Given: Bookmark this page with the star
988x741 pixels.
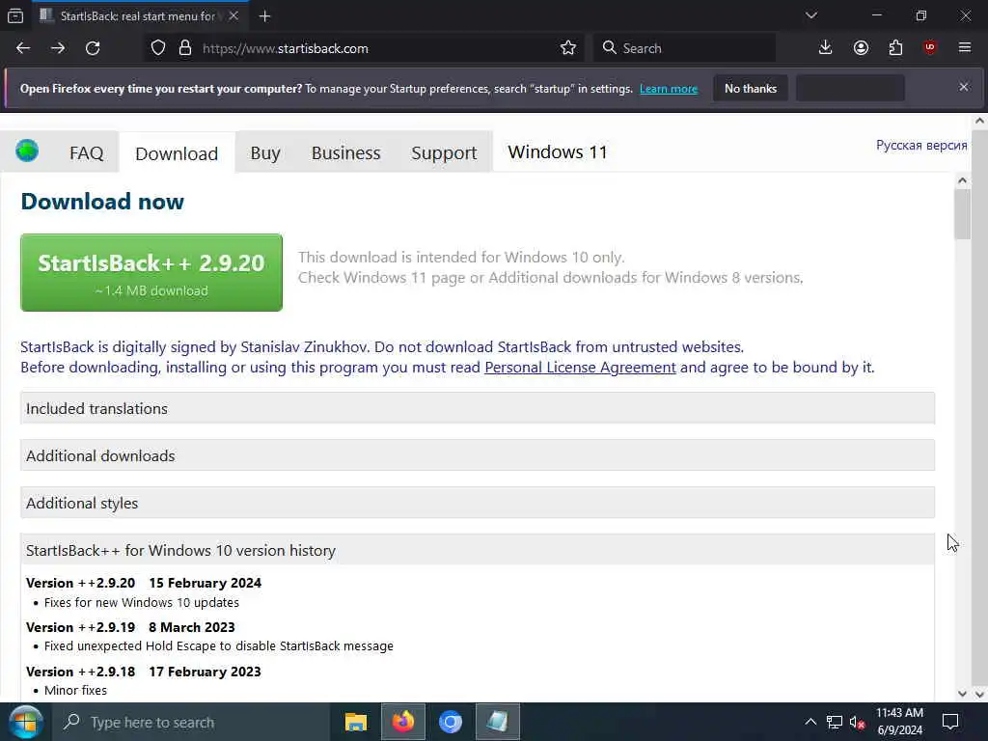Looking at the screenshot, I should 567,48.
